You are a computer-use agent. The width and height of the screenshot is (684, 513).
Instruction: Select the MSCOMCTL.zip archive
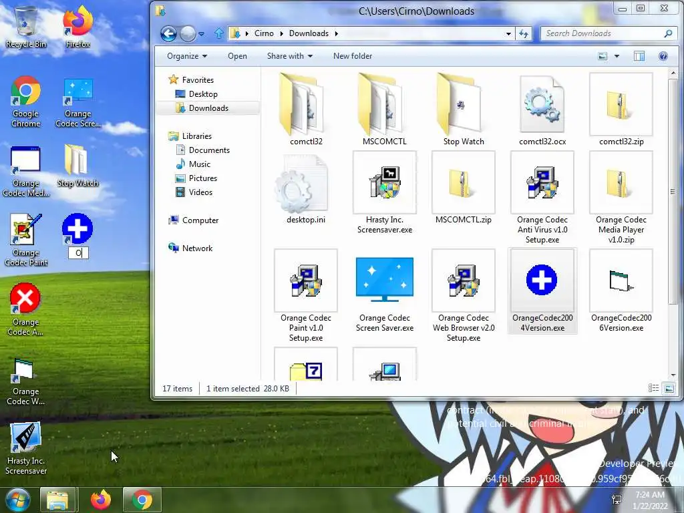point(464,188)
